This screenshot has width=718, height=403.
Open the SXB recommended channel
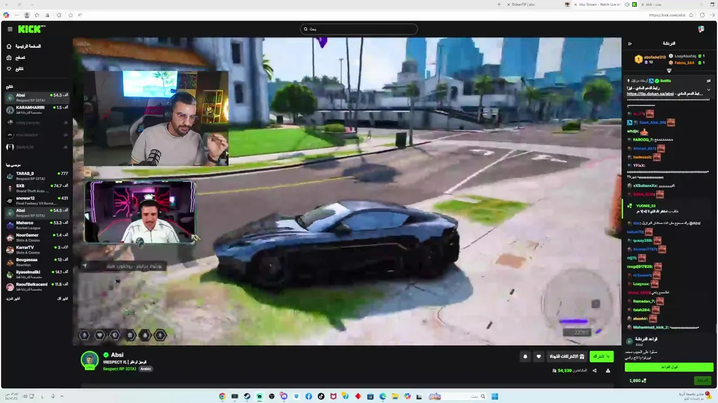(37, 188)
